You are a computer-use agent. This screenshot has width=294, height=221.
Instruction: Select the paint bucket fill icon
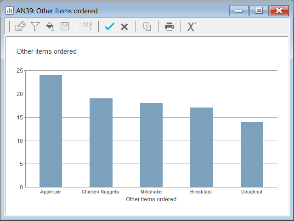tap(50, 27)
